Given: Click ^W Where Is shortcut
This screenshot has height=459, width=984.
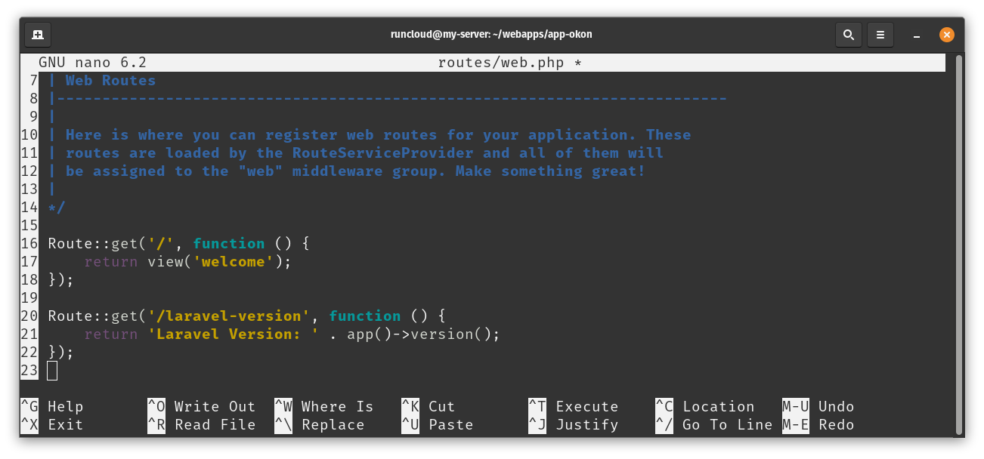Looking at the screenshot, I should (324, 407).
